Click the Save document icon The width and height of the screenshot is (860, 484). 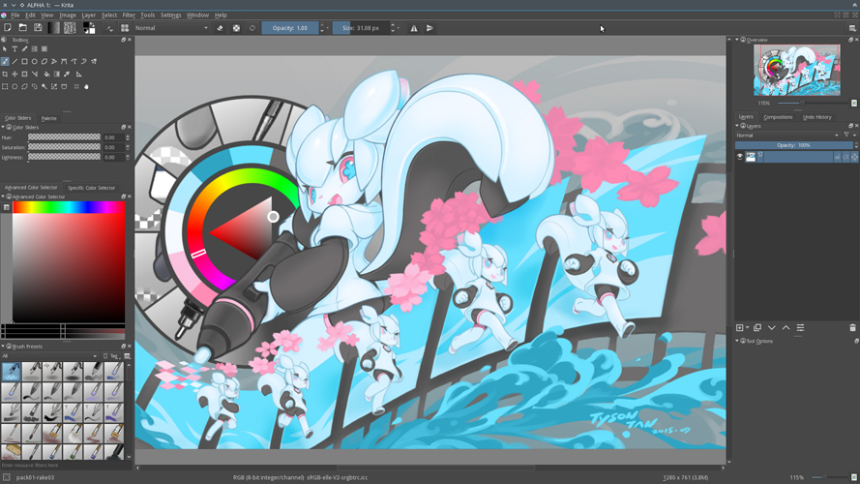click(x=38, y=27)
